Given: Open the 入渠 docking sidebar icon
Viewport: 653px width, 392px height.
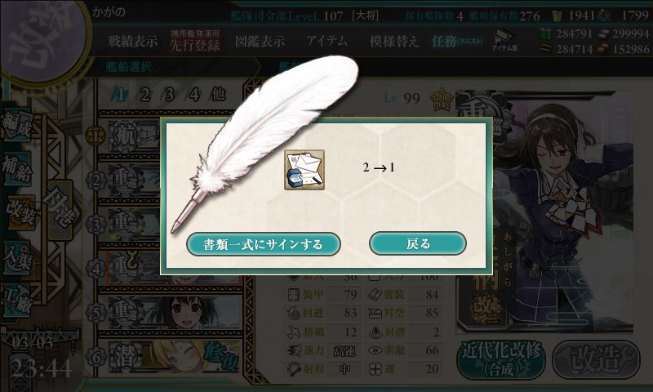Looking at the screenshot, I should click(16, 257).
